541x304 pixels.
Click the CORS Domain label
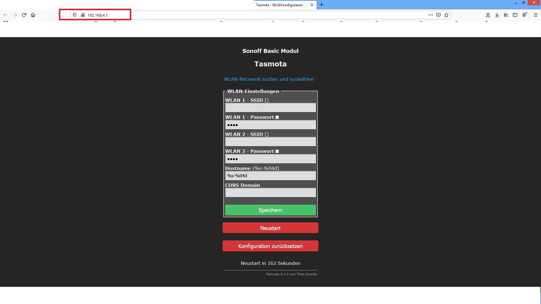(x=242, y=185)
